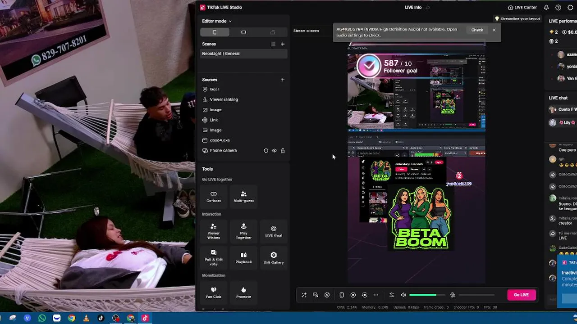Open the Playbook tool
The width and height of the screenshot is (577, 324).
coord(243,258)
